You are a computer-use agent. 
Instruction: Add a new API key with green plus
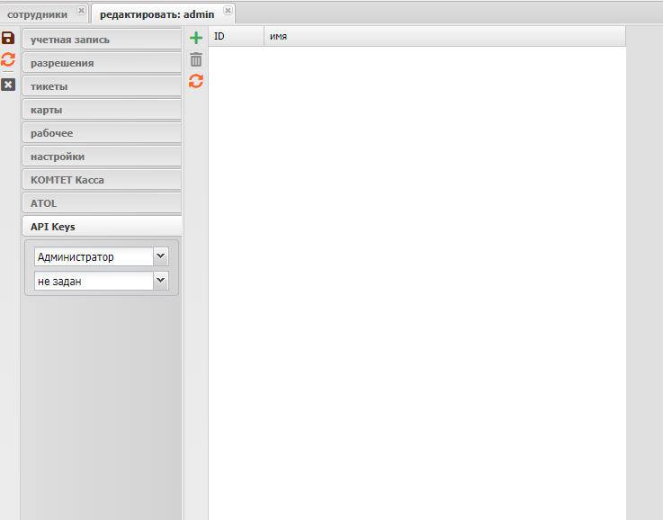196,38
